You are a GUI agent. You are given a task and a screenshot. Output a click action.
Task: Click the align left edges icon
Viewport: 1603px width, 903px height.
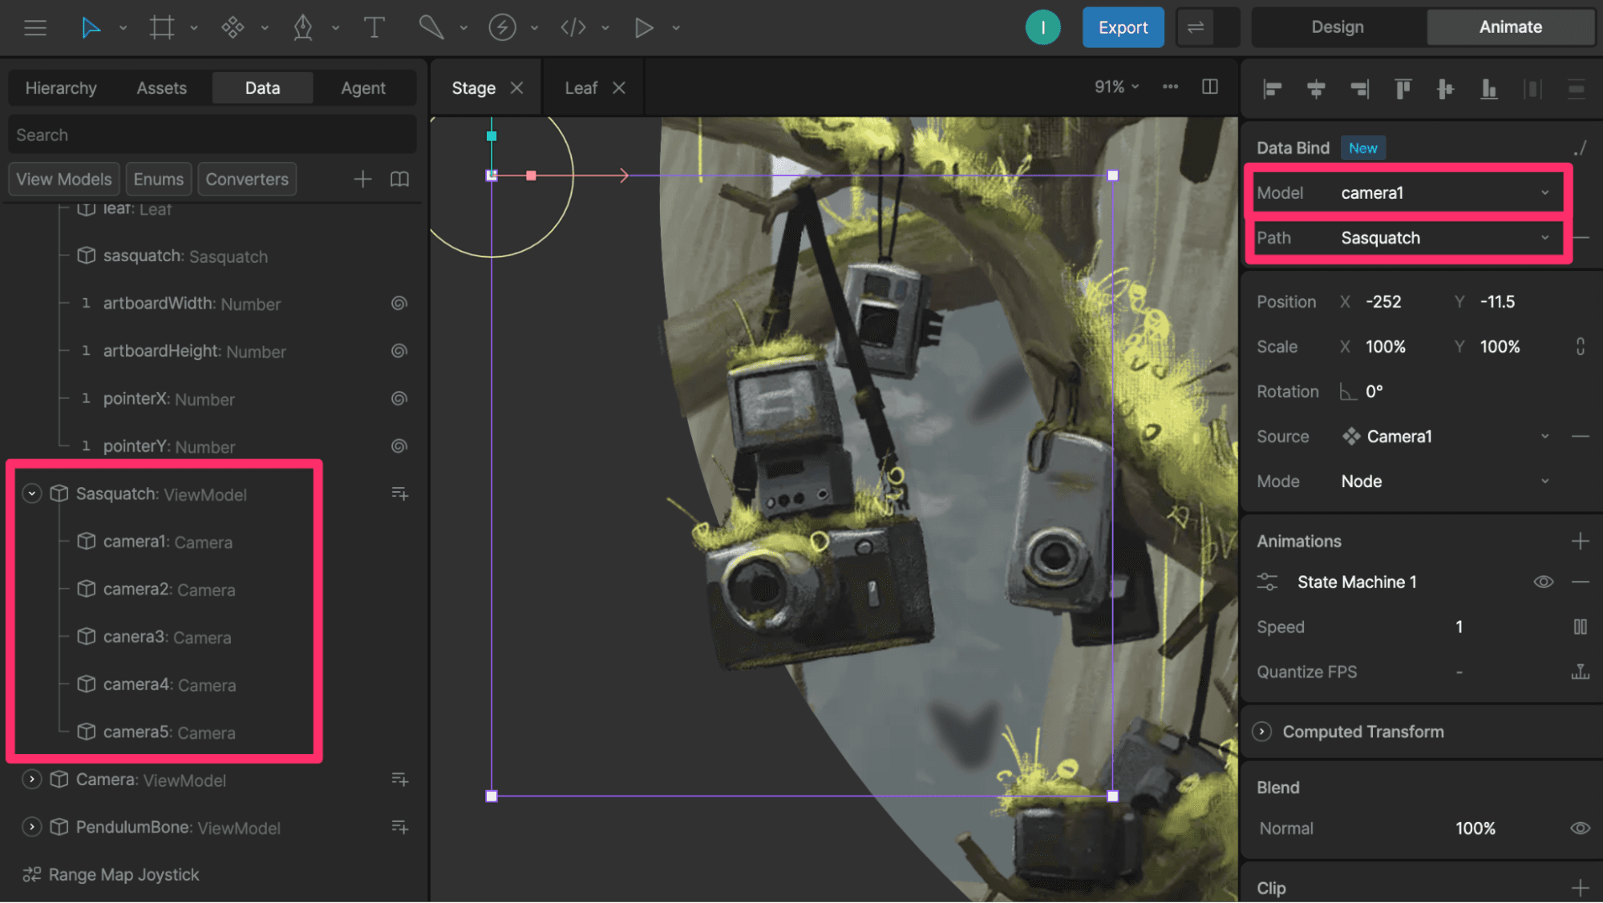1272,89
